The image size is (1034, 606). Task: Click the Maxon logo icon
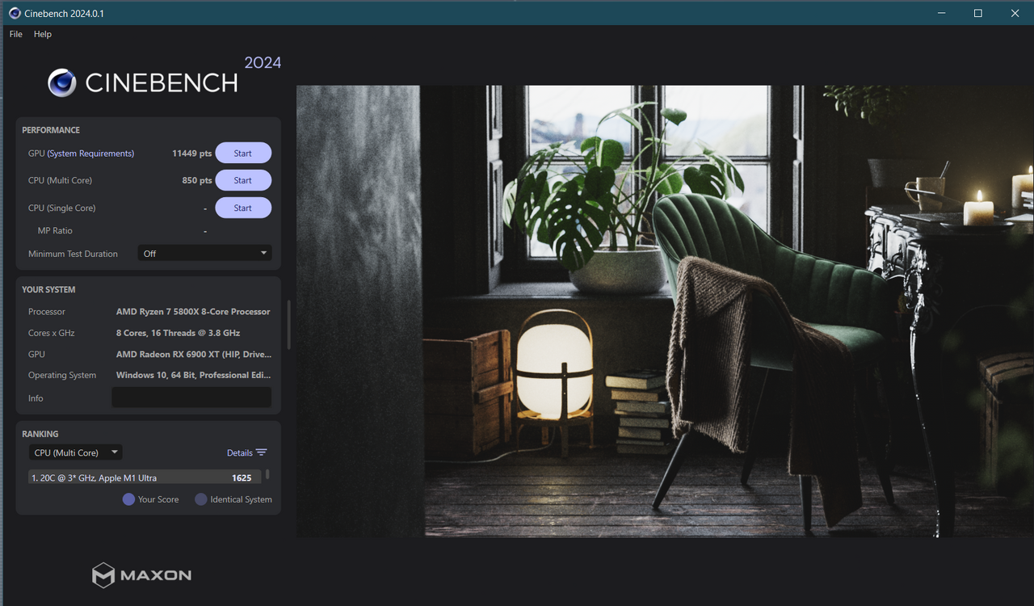(x=103, y=575)
